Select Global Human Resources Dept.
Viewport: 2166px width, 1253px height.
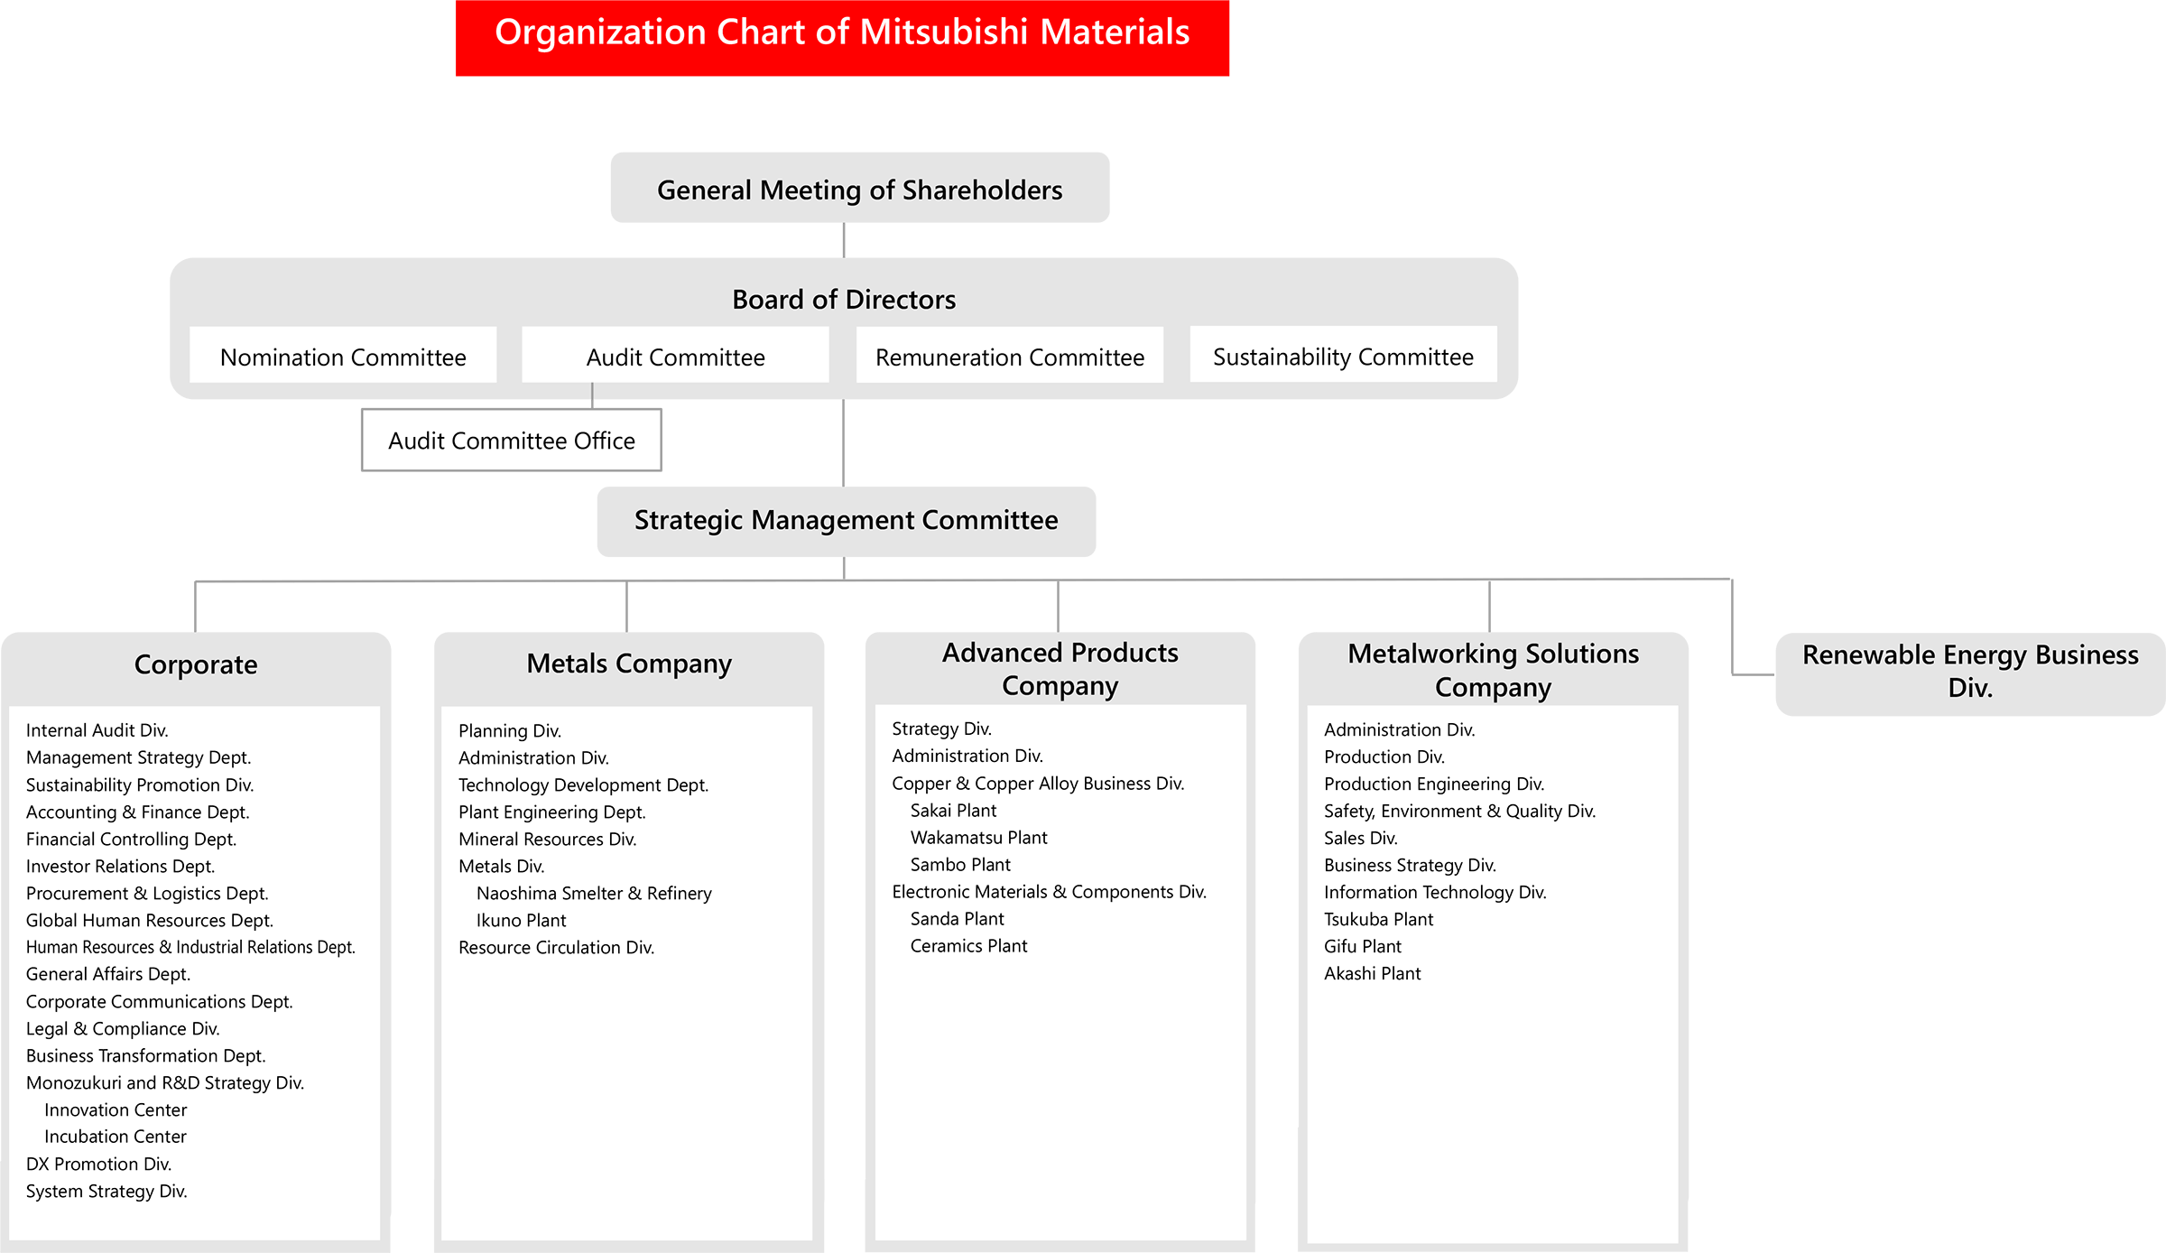point(150,920)
